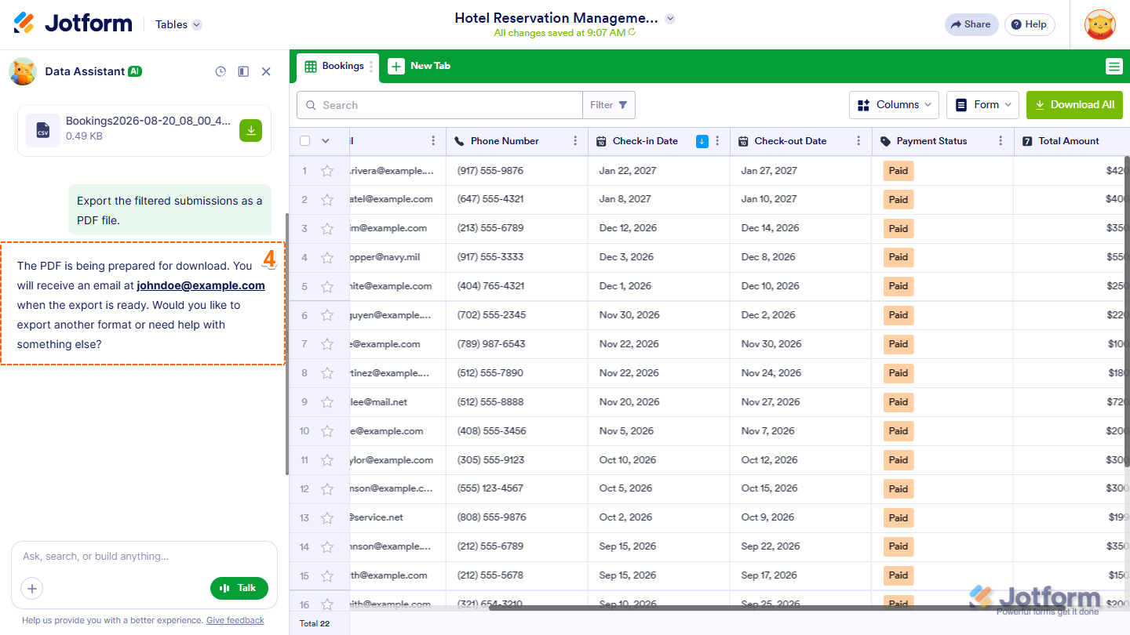Star row 10 booking
The height and width of the screenshot is (635, 1130).
327,431
